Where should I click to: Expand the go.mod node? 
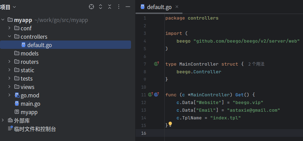click(9, 95)
